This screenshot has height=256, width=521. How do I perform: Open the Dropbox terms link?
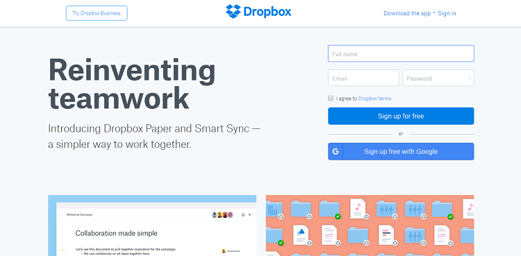[x=374, y=99]
